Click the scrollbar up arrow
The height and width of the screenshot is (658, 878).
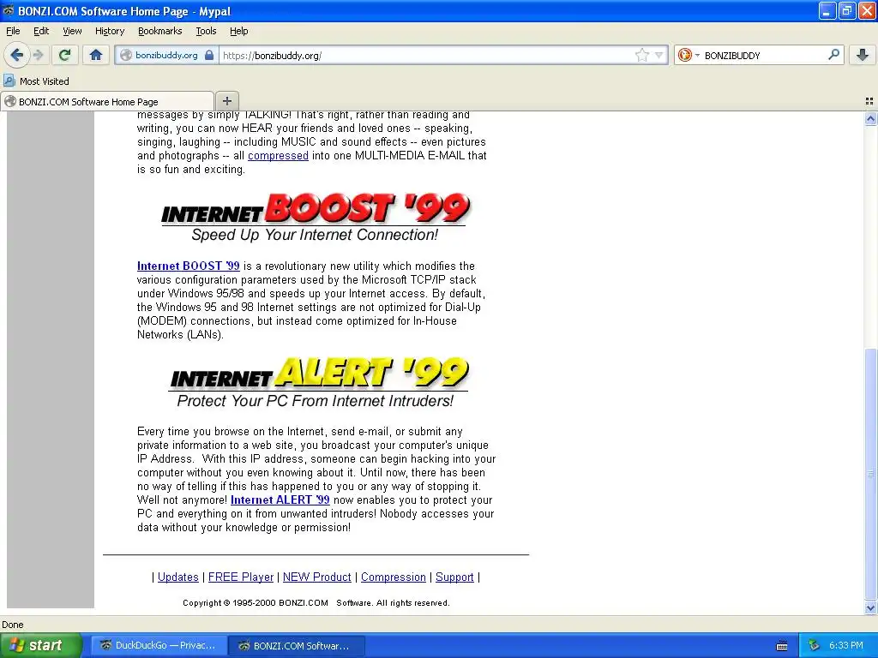pos(870,118)
